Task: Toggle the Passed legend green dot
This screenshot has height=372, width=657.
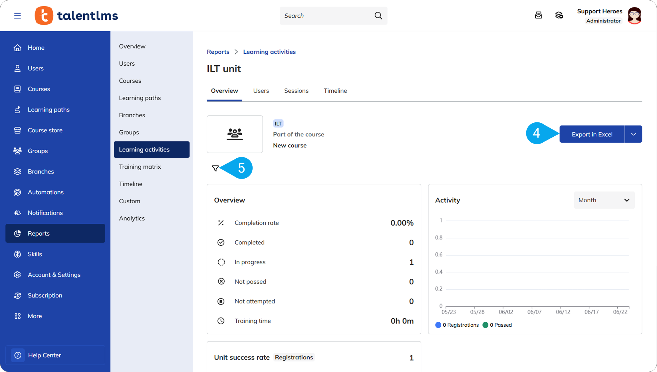Action: (x=485, y=325)
